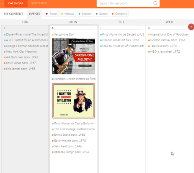Open HBO is launched, 1972 event

164,52
